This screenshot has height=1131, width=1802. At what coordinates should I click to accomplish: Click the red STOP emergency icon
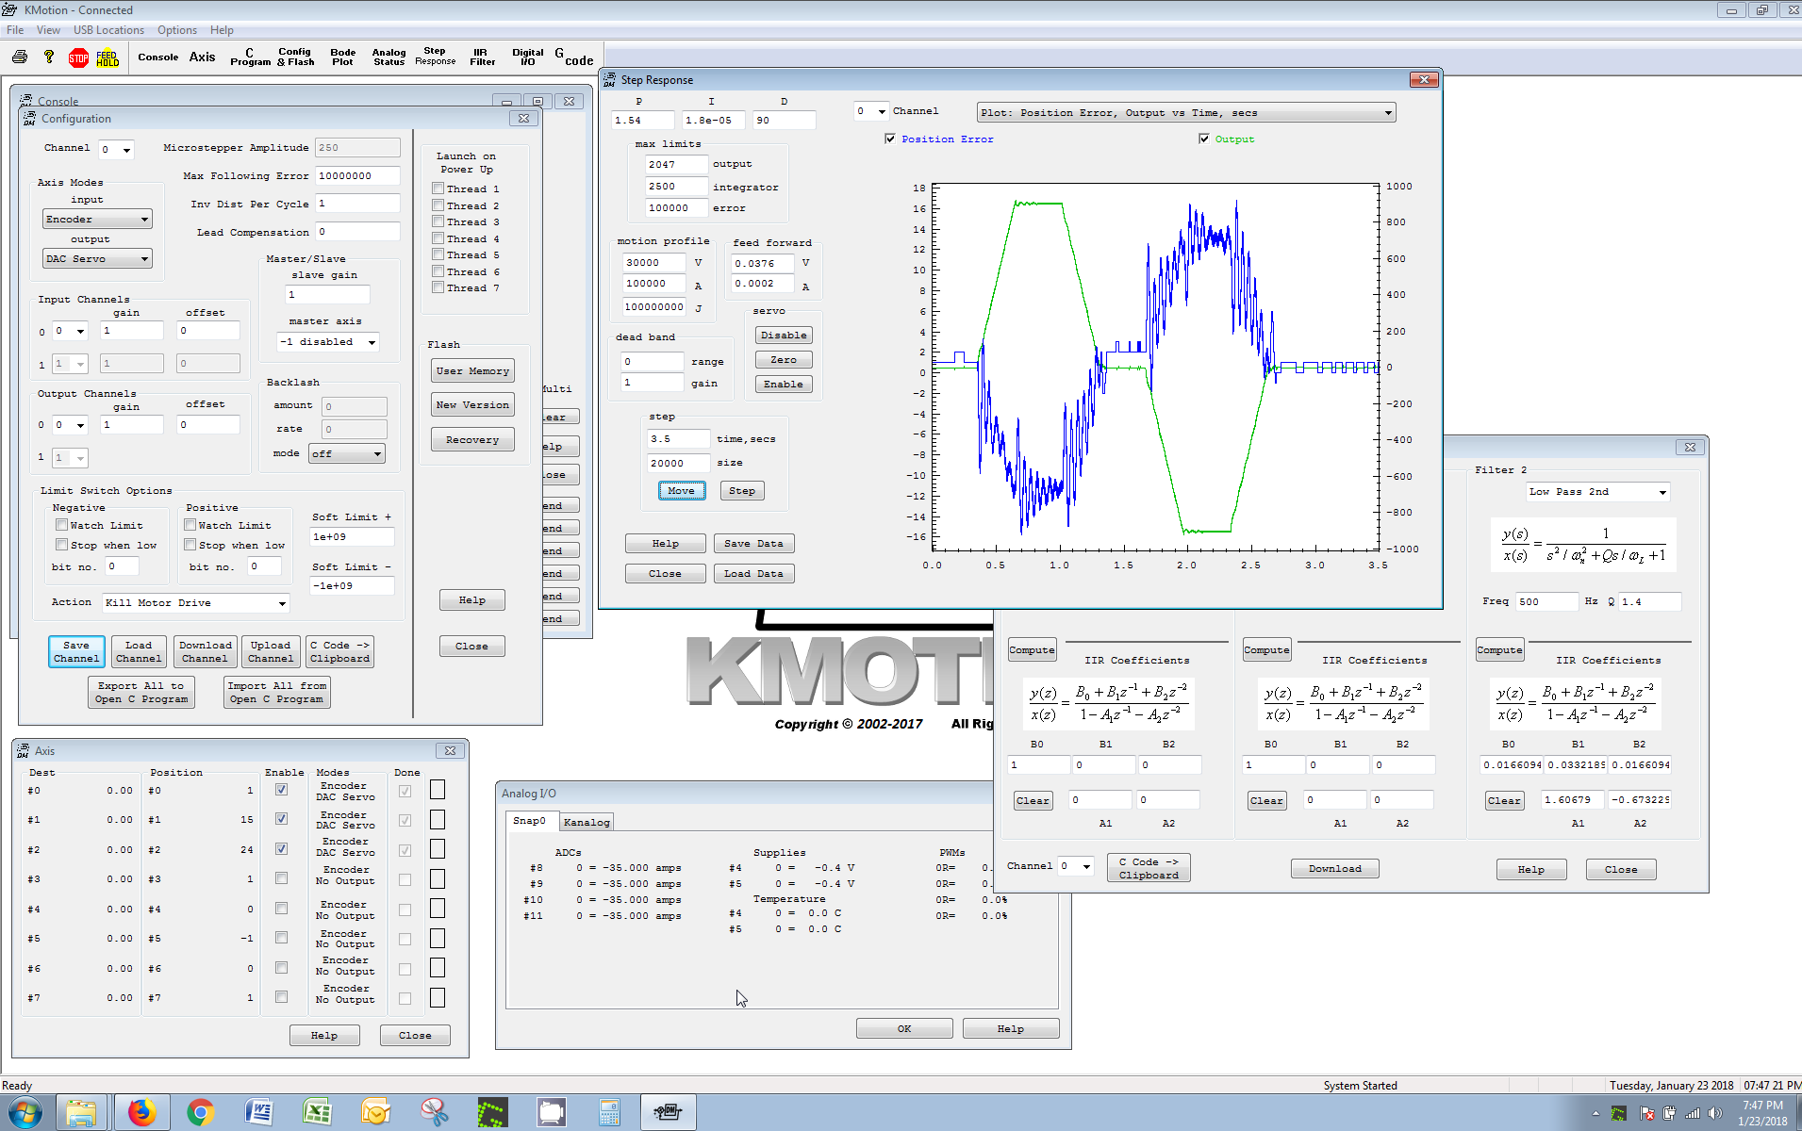(x=78, y=58)
